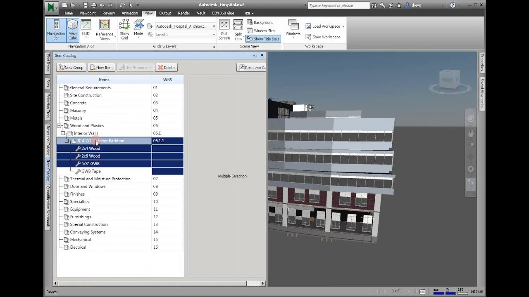529x297 pixels.
Task: Click the New Group button
Action: pyautogui.click(x=71, y=68)
